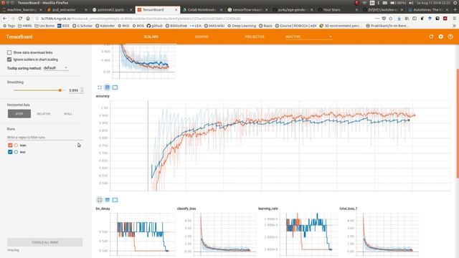Open the battery indicator menu
Image resolution: width=459 pixels, height=258 pixels.
(x=397, y=3)
